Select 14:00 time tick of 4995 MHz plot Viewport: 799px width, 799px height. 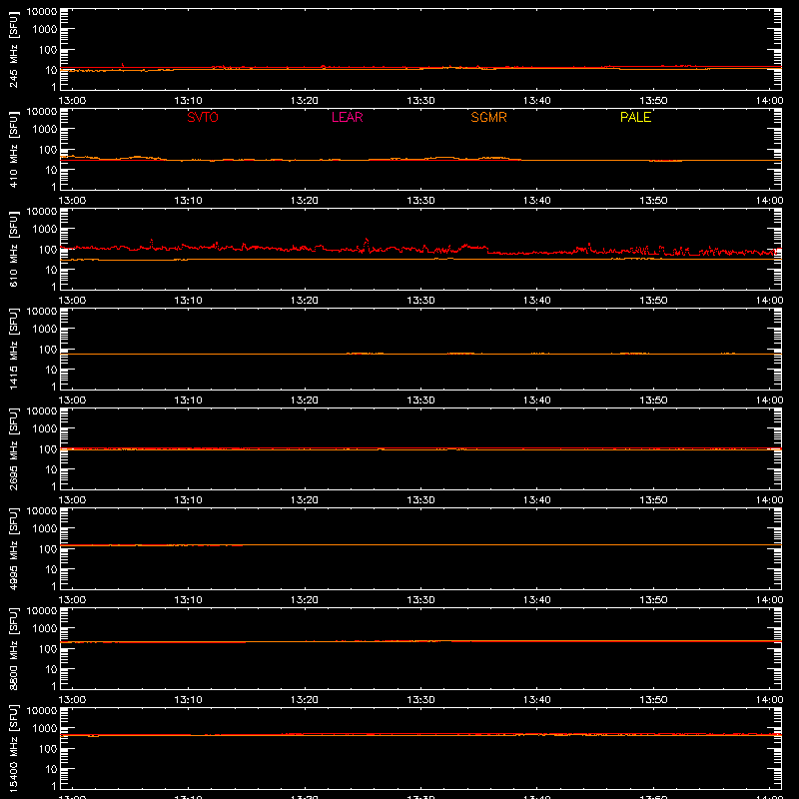(x=769, y=600)
